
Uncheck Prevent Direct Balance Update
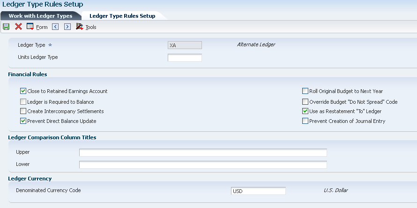coord(23,121)
